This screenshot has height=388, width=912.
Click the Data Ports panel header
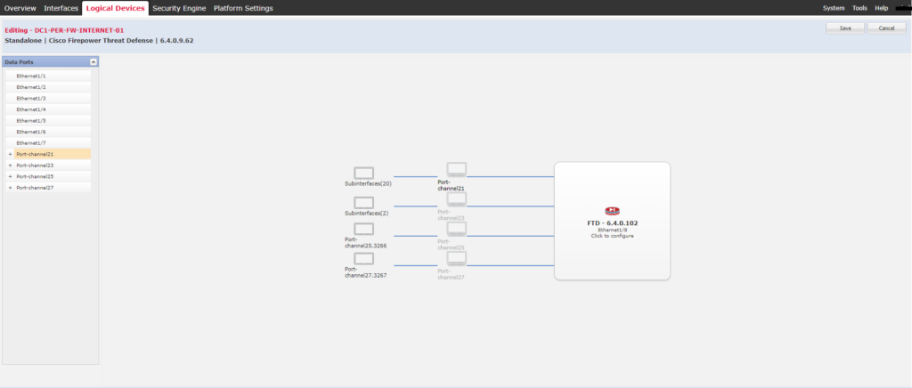point(51,61)
